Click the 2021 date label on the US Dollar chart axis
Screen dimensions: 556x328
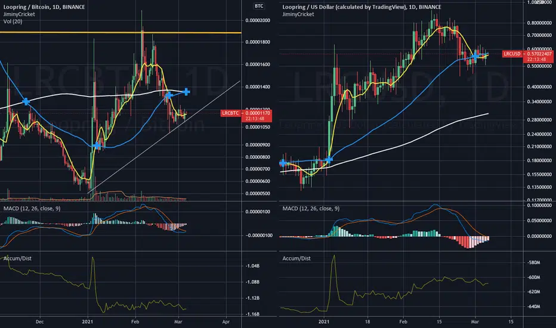coord(324,322)
